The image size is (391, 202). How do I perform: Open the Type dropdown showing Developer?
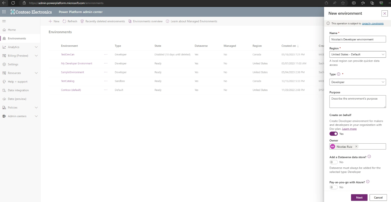tap(358, 82)
